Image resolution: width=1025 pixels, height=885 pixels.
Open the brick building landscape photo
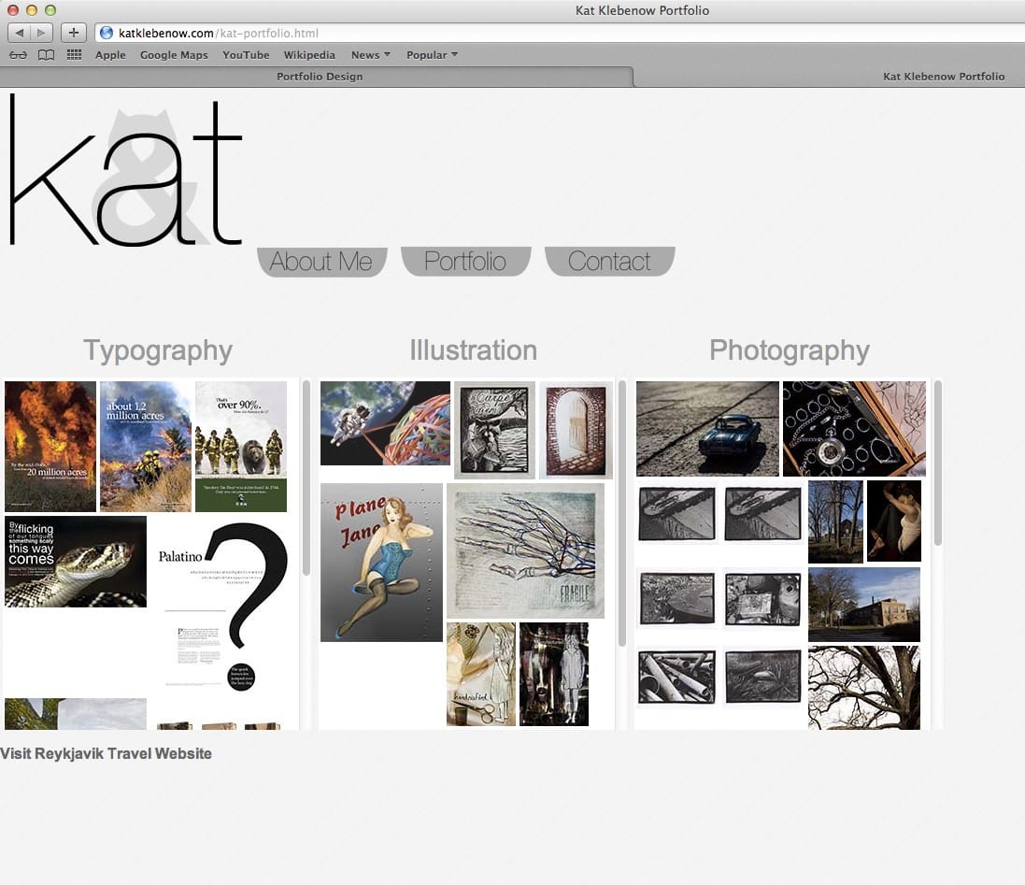click(864, 605)
